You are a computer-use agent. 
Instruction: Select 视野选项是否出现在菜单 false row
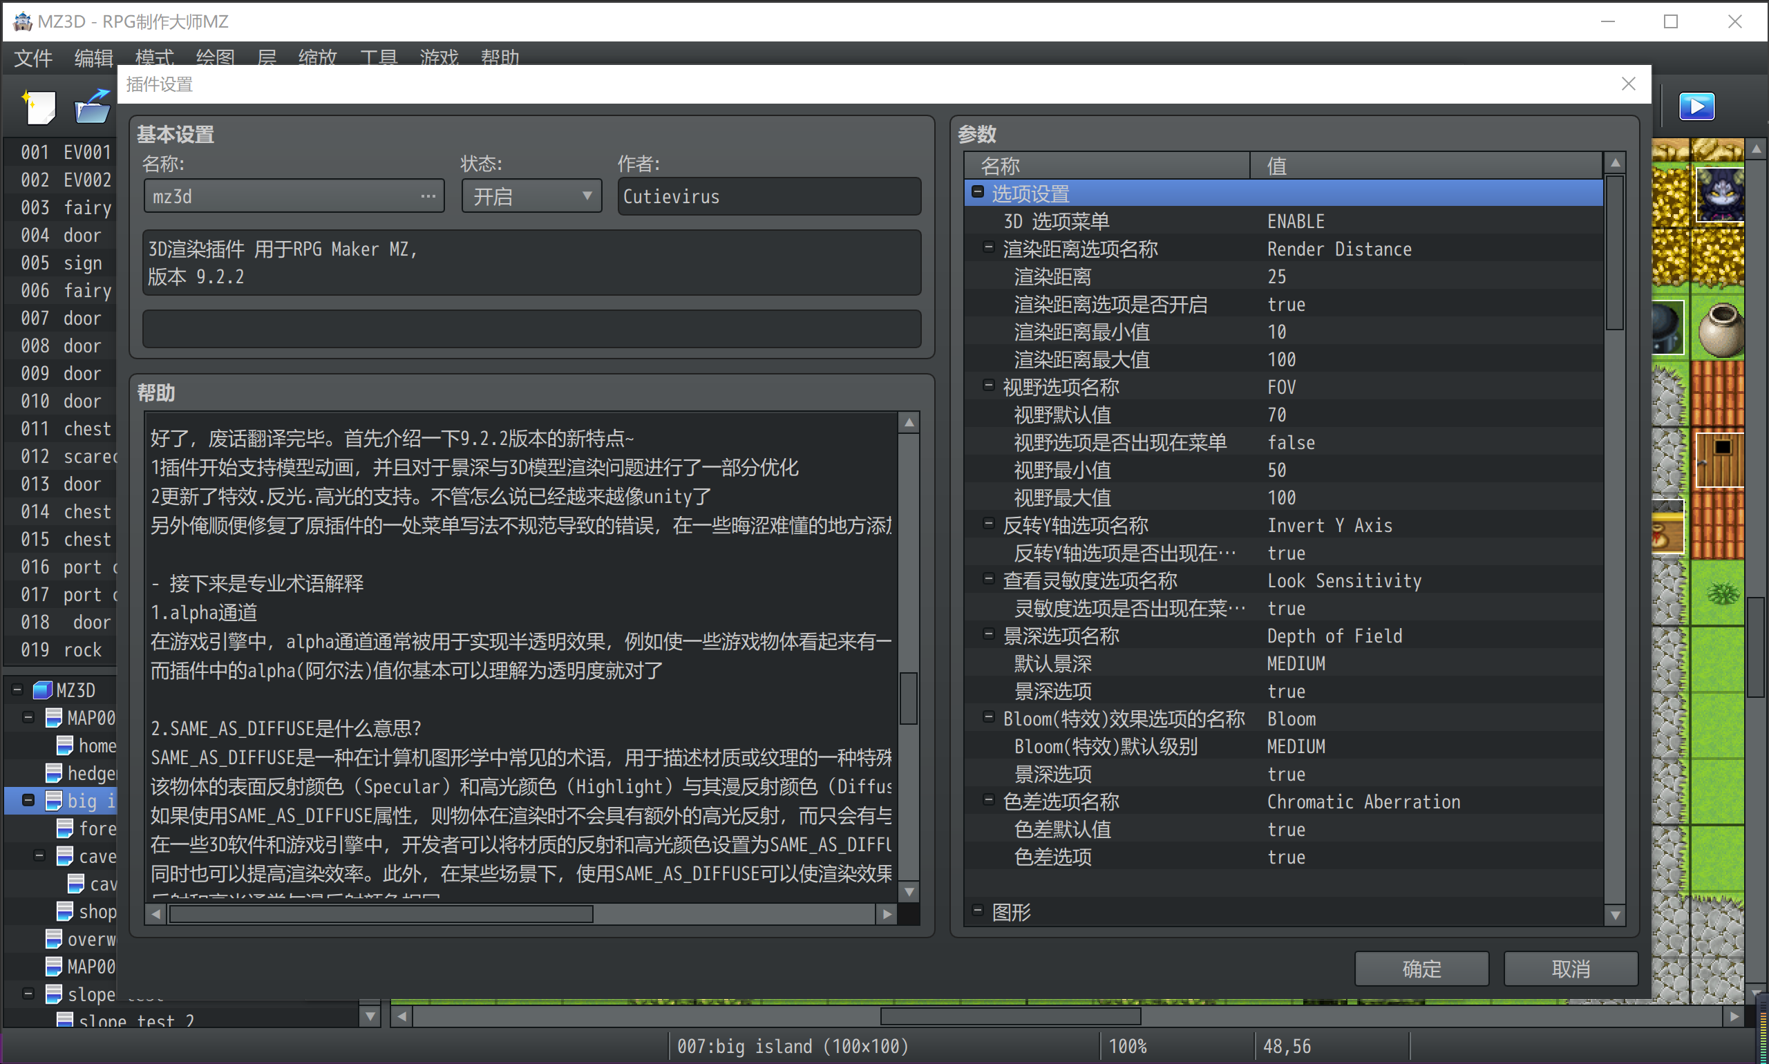pyautogui.click(x=1283, y=442)
